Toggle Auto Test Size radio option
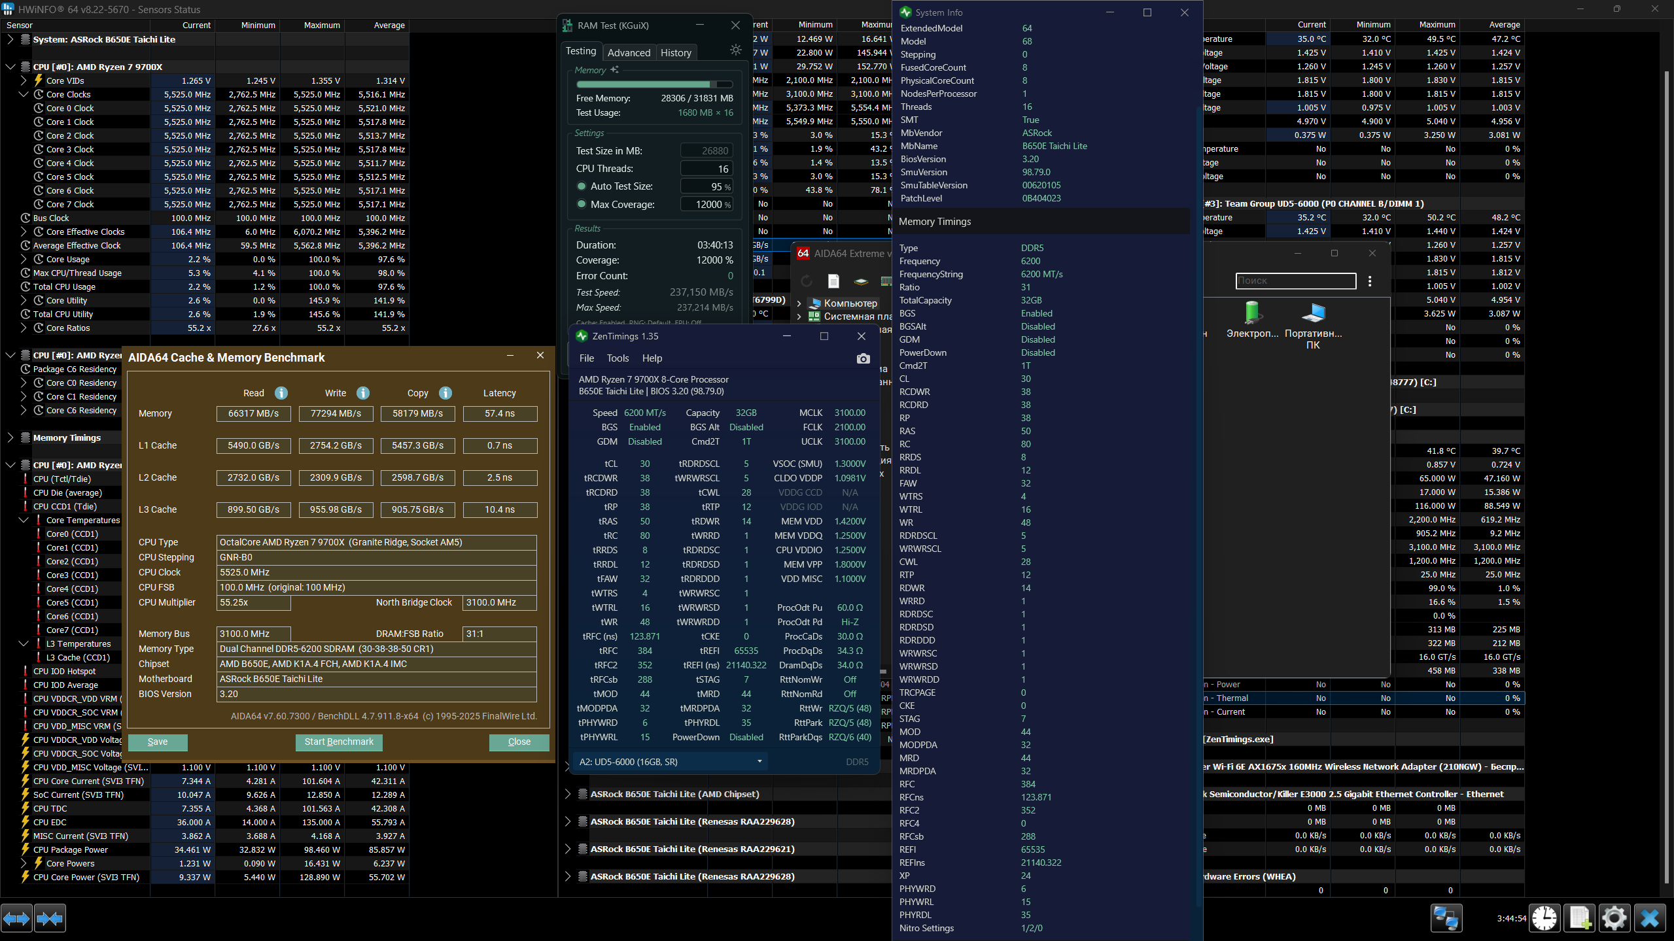Image resolution: width=1674 pixels, height=941 pixels. pos(582,186)
